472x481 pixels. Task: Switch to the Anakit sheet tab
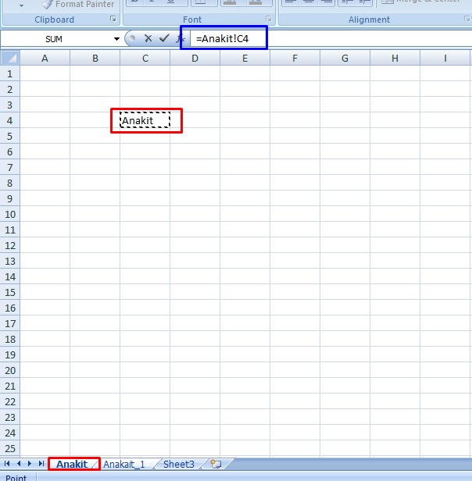coord(73,464)
